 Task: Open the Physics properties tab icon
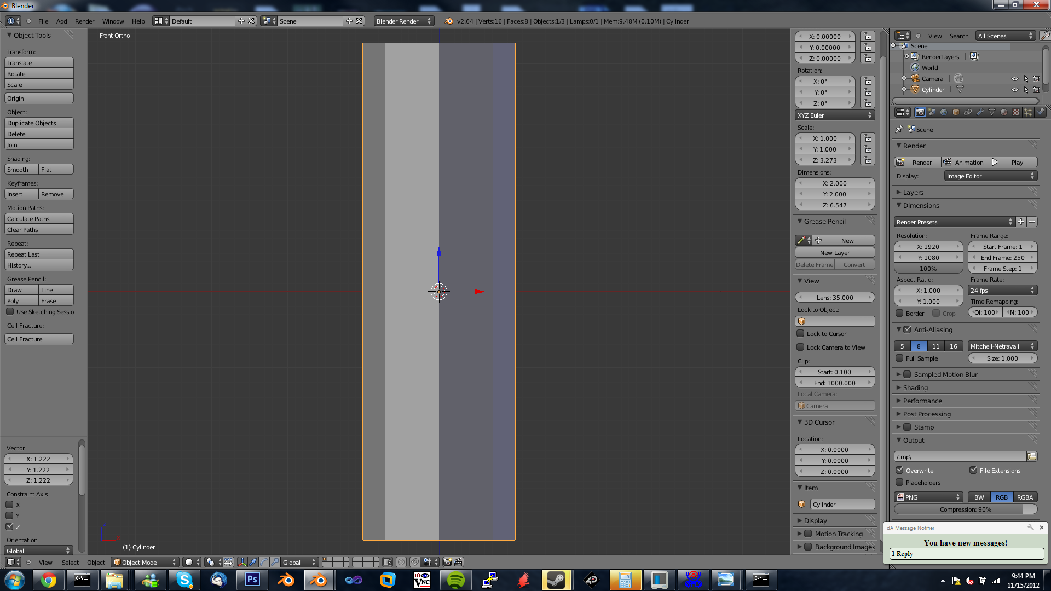tap(1040, 112)
